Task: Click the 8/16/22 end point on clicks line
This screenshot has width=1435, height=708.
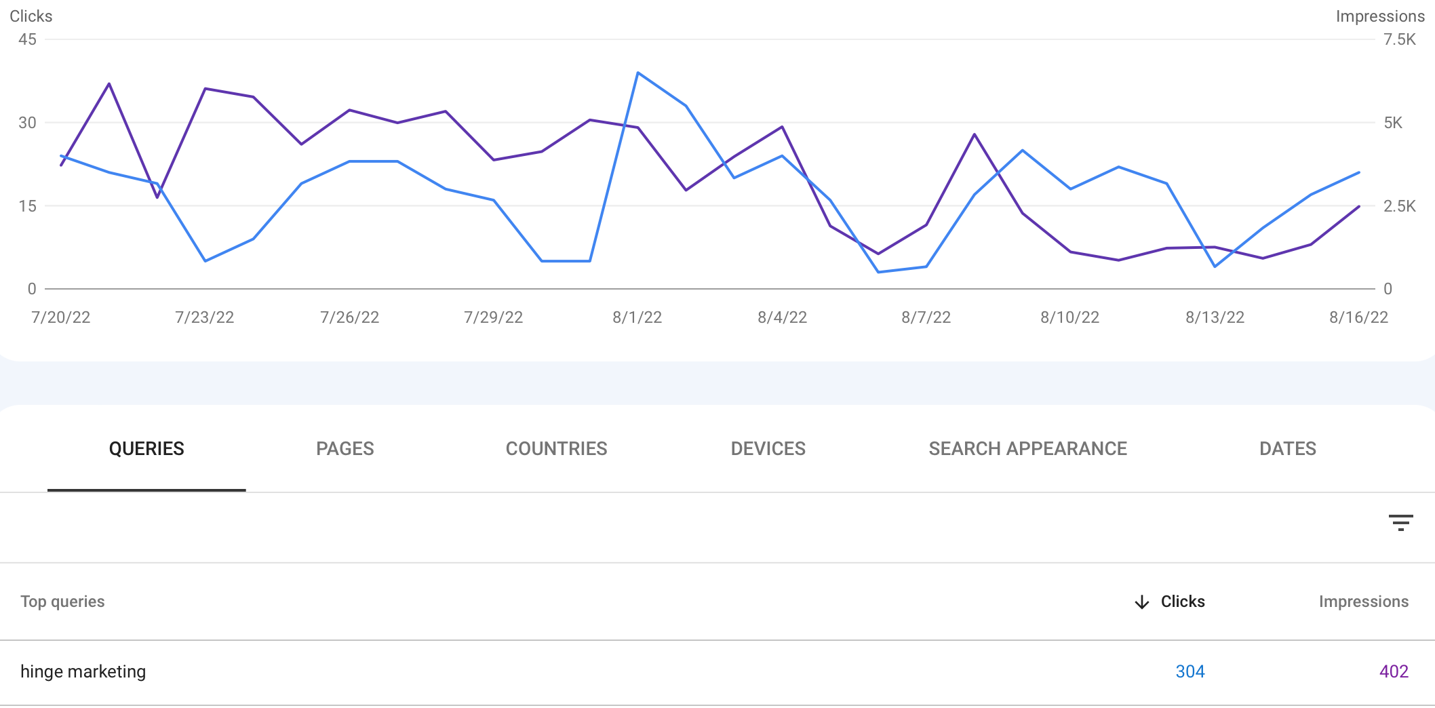Action: pyautogui.click(x=1359, y=173)
